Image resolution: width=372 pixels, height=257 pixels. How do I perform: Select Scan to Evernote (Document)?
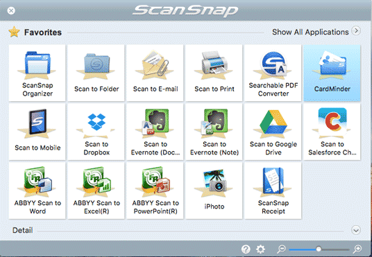coord(155,132)
